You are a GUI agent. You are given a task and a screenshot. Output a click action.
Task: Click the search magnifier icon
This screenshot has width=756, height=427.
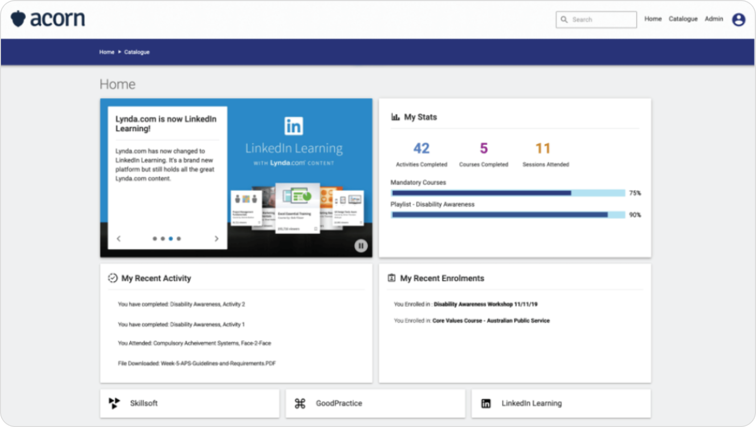click(x=564, y=20)
